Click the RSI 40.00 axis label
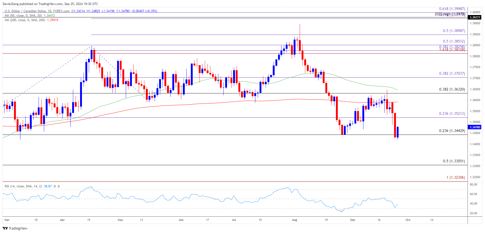This screenshot has height=233, width=485. [474, 203]
